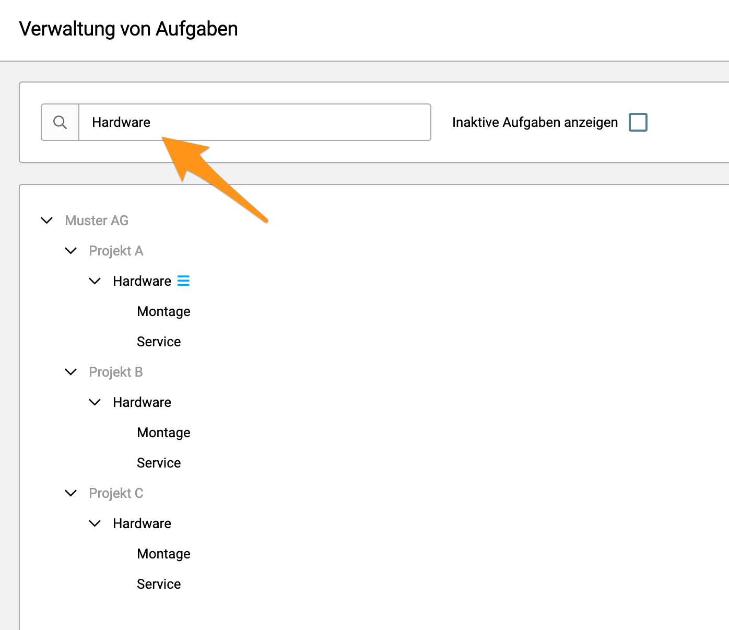This screenshot has width=729, height=630.
Task: Select the Muster AG label
Action: click(97, 220)
